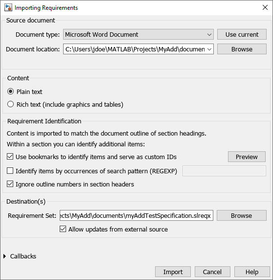Open the Document type dropdown
Screen dimensions: 273x280
click(138, 34)
